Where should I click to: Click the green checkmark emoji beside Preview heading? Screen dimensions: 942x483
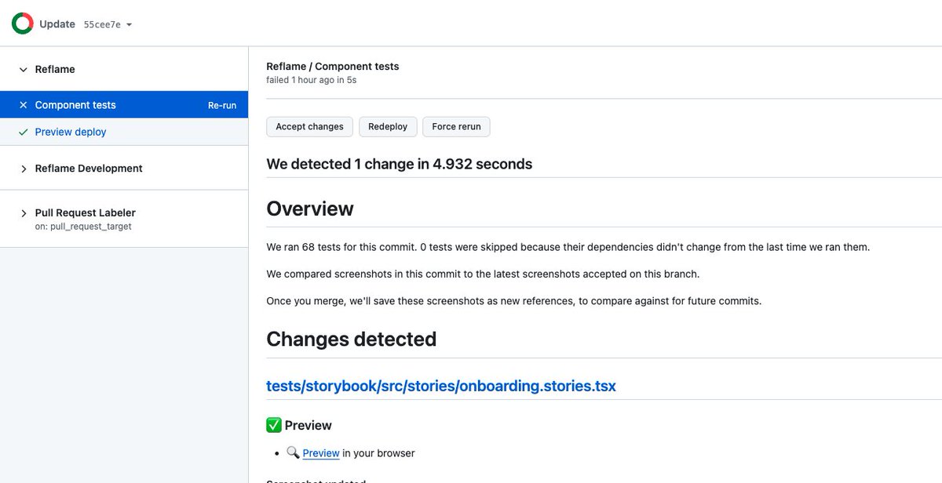point(274,425)
